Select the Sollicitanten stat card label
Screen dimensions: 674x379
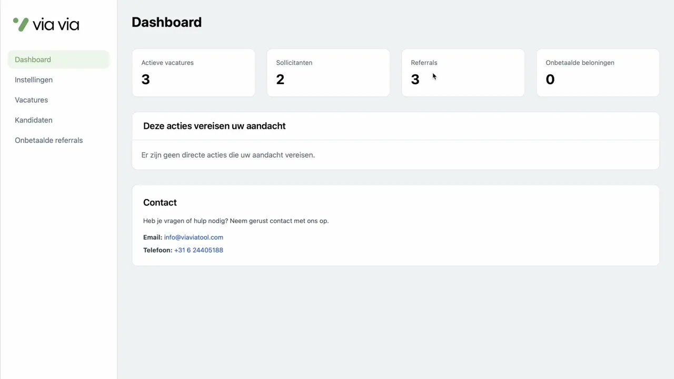coord(294,63)
